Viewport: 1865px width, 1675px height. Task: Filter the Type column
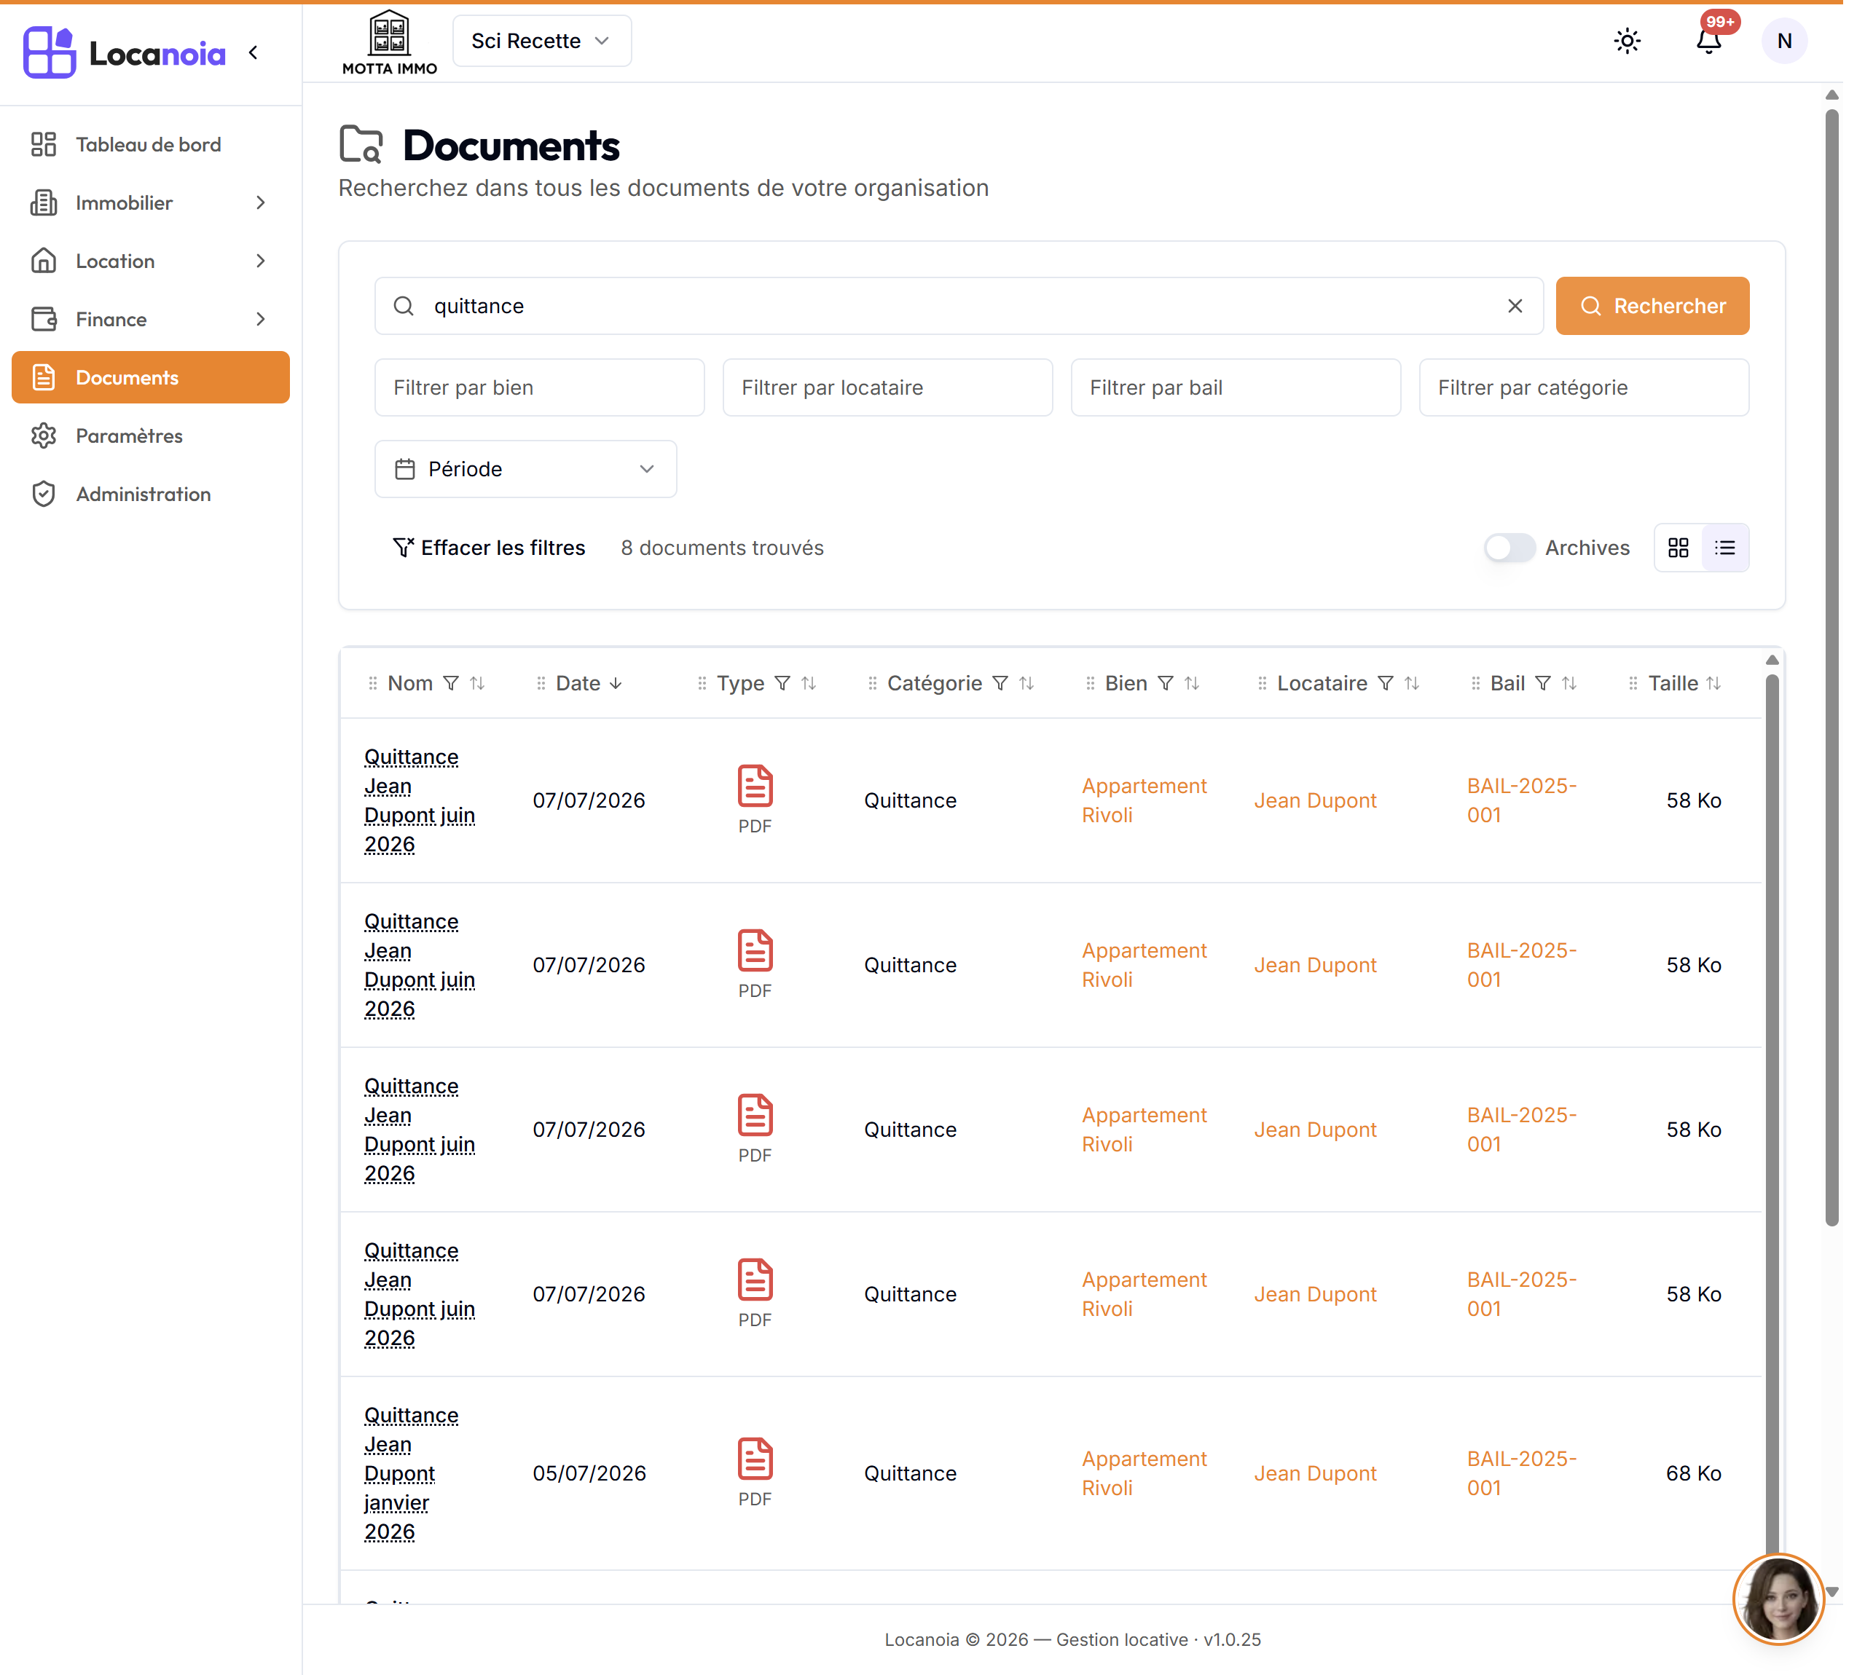(x=782, y=684)
